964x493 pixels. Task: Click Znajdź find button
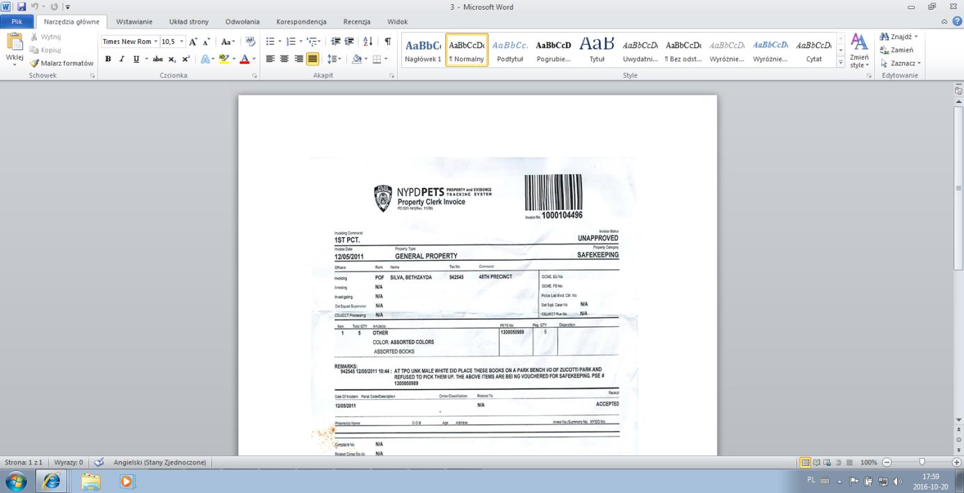click(899, 36)
